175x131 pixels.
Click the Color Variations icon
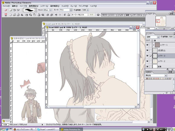click(x=68, y=15)
